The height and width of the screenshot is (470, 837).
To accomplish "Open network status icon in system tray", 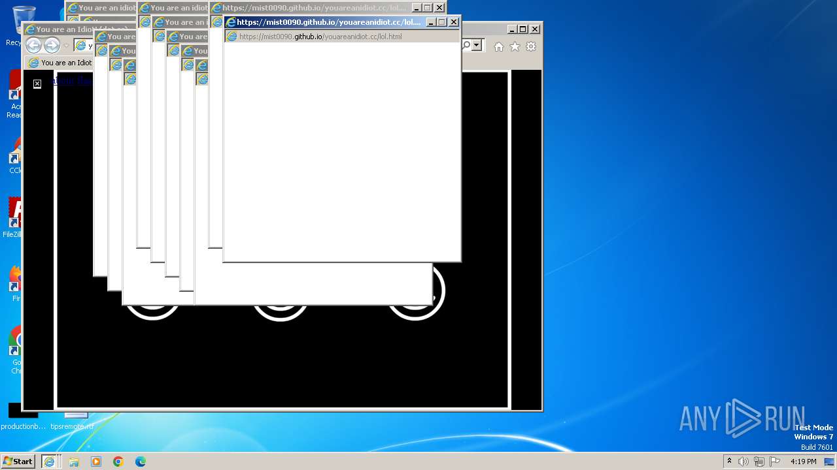I will pyautogui.click(x=759, y=462).
